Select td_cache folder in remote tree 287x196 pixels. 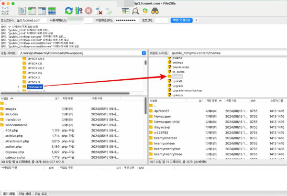point(178,72)
